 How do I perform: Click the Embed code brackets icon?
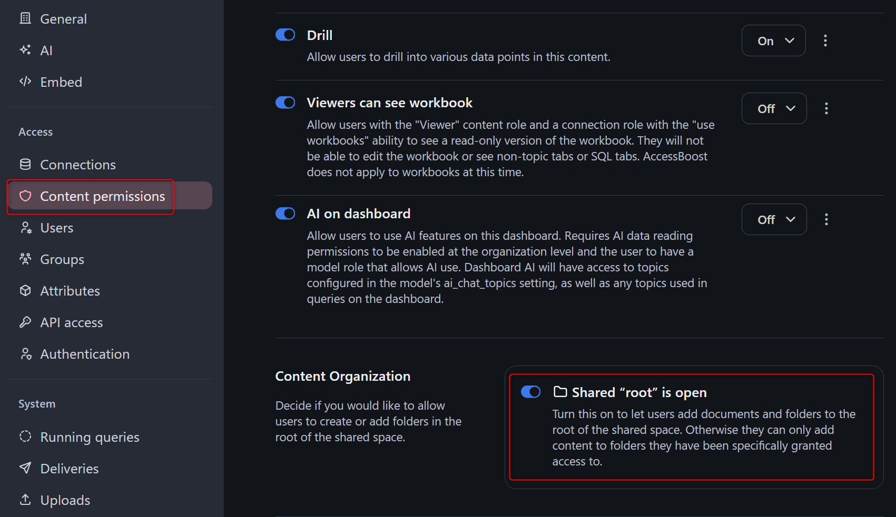(x=25, y=82)
